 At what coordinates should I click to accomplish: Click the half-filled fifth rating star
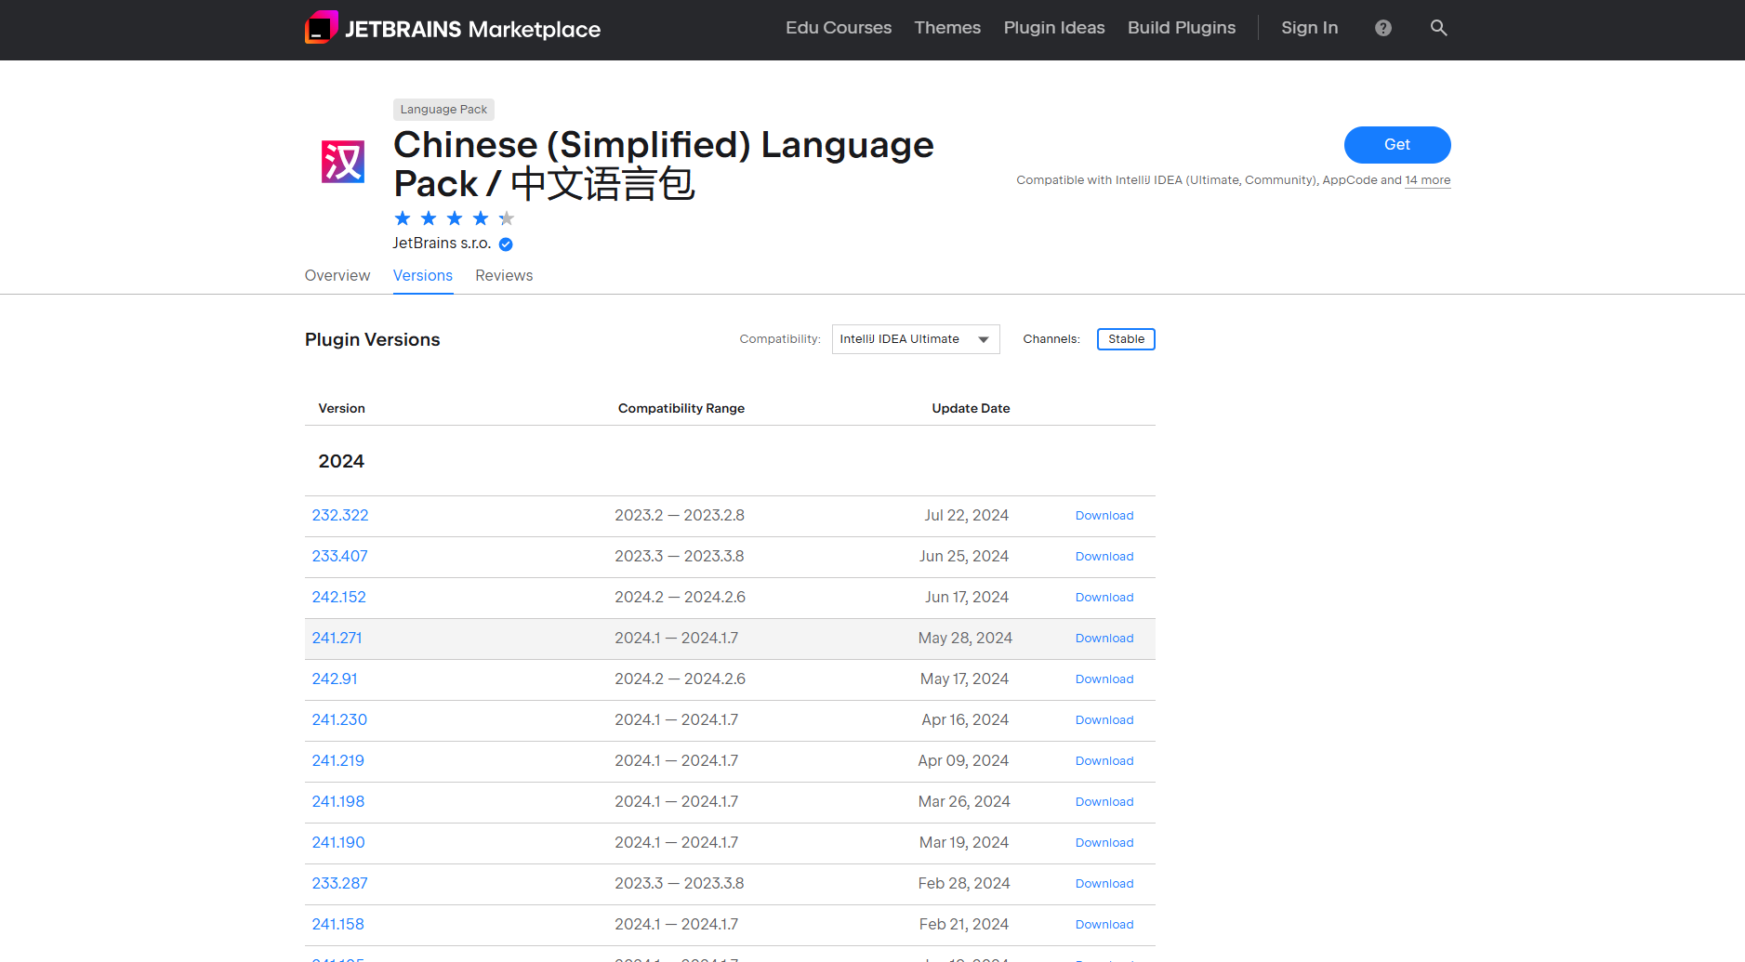[x=507, y=218]
